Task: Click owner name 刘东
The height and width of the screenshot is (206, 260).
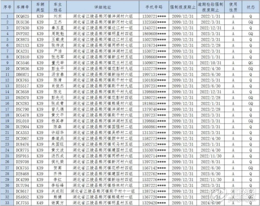Action: pos(58,16)
